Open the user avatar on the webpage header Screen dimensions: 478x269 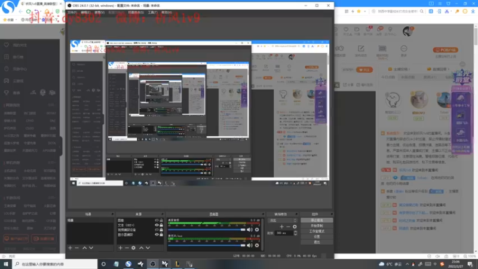coord(407,31)
